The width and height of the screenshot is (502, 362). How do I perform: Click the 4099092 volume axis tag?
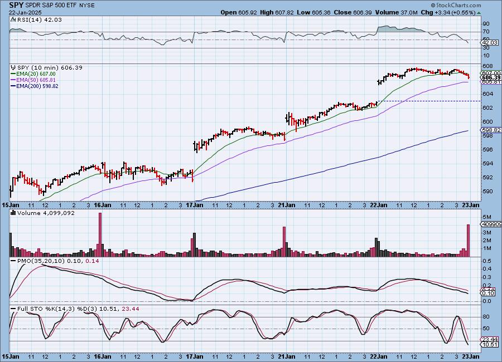point(491,224)
